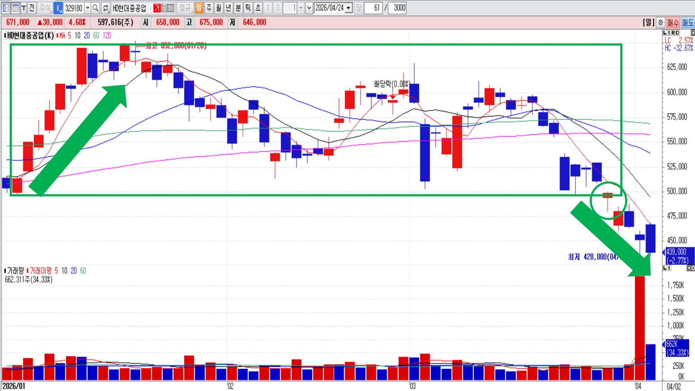Viewport: 695px width, 391px height.
Task: Open the date 2026/04/24 dropdown
Action: (349, 8)
